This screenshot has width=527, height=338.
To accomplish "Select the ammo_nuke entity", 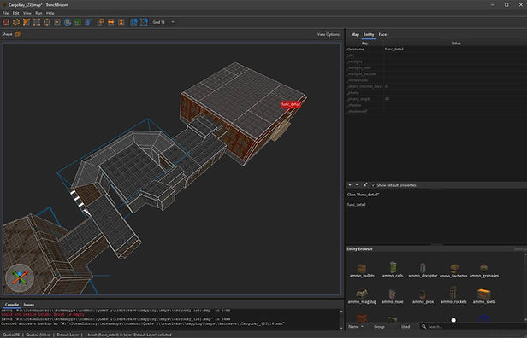I will (393, 296).
